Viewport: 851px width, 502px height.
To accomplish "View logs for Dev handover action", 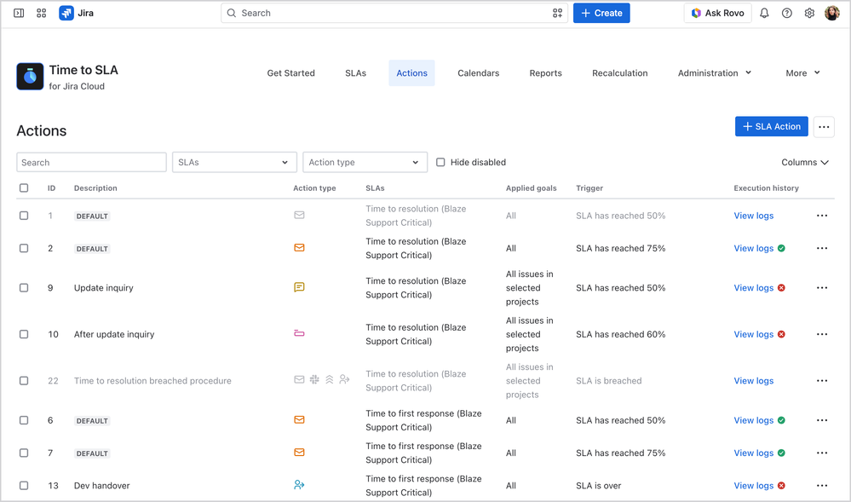I will tap(753, 486).
